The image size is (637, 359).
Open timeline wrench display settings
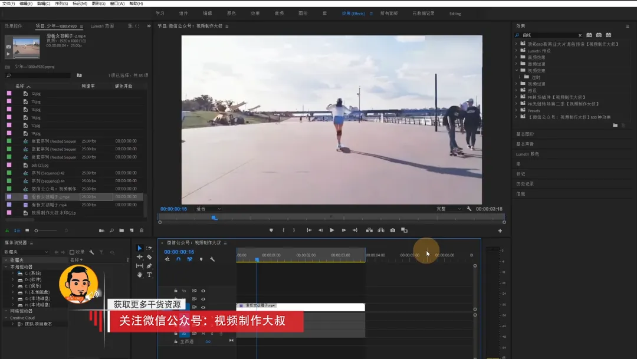coord(212,259)
